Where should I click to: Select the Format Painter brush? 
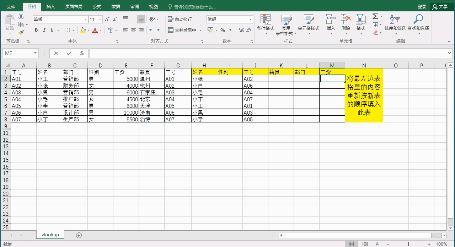point(21,32)
